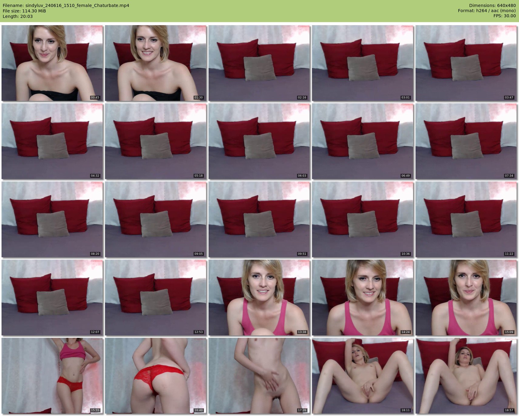
Task: Select the frame at 12:07
Action: (x=52, y=298)
